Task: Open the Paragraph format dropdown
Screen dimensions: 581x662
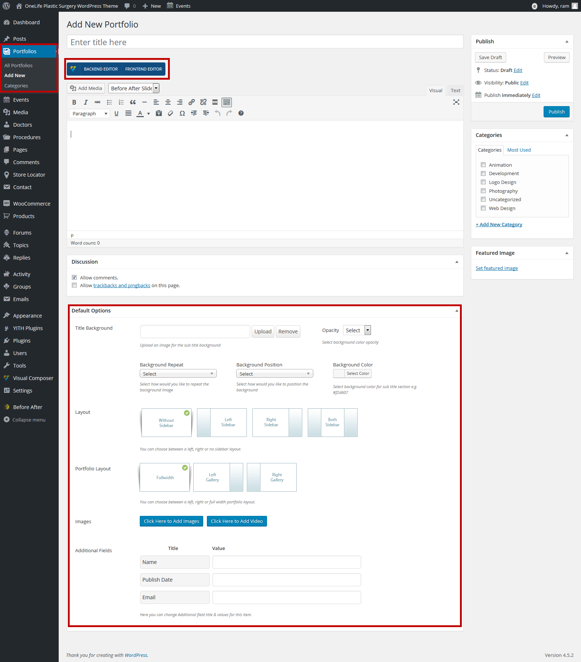Action: tap(89, 113)
